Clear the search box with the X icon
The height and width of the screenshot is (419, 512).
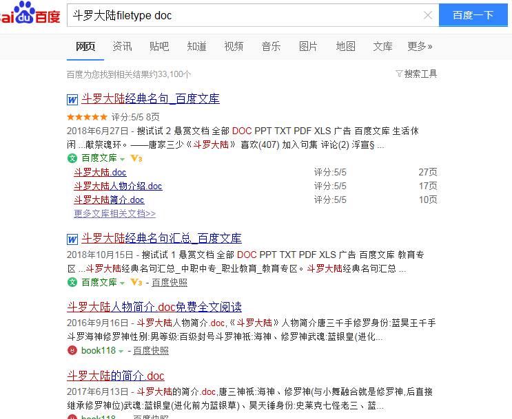428,15
